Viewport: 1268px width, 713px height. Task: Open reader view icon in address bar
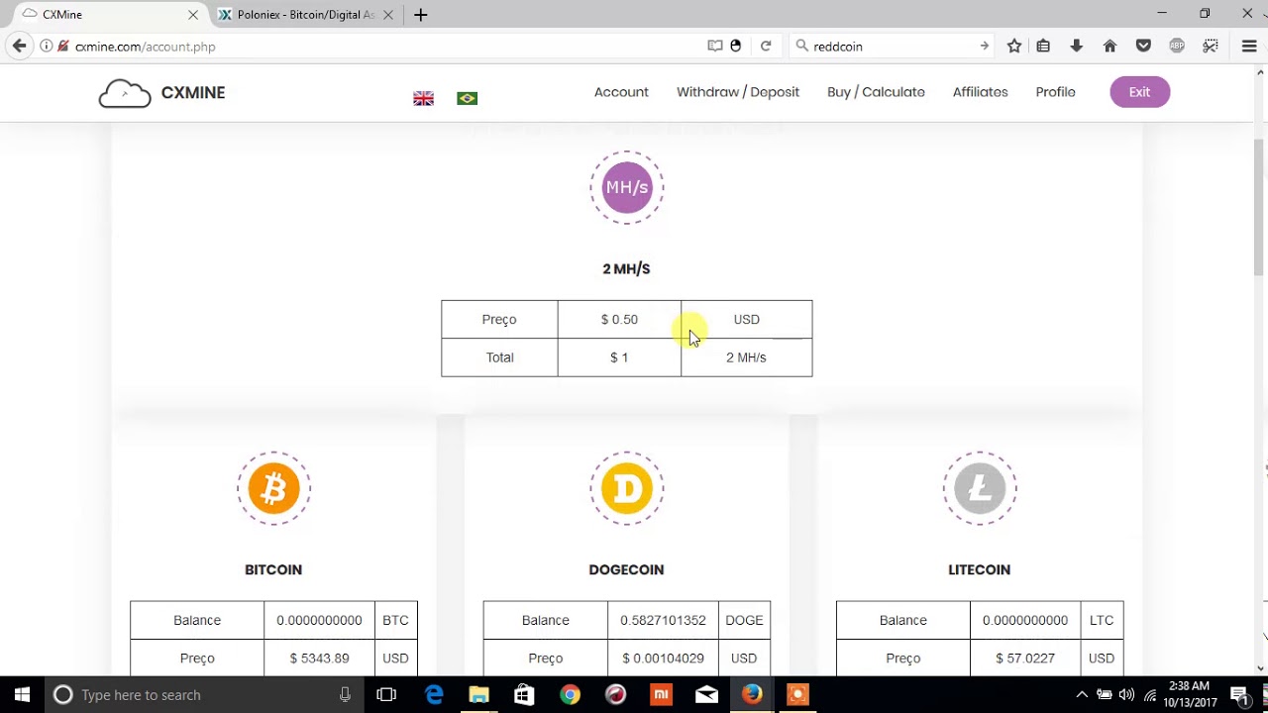tap(715, 46)
